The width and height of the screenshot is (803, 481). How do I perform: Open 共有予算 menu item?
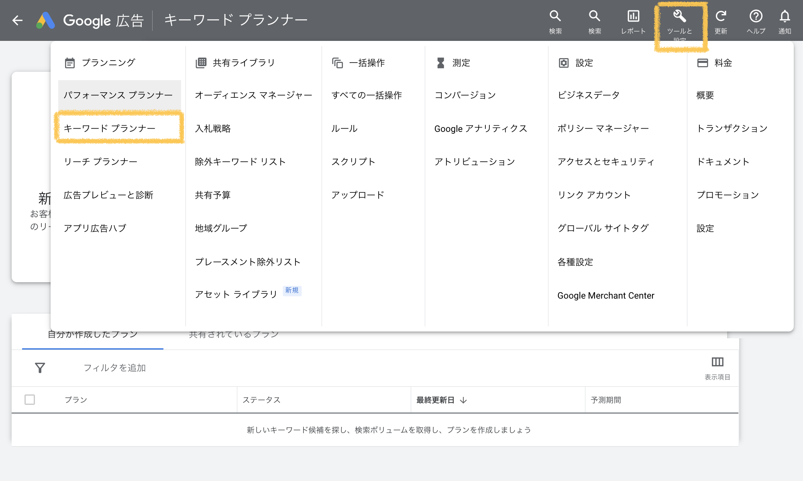coord(213,195)
